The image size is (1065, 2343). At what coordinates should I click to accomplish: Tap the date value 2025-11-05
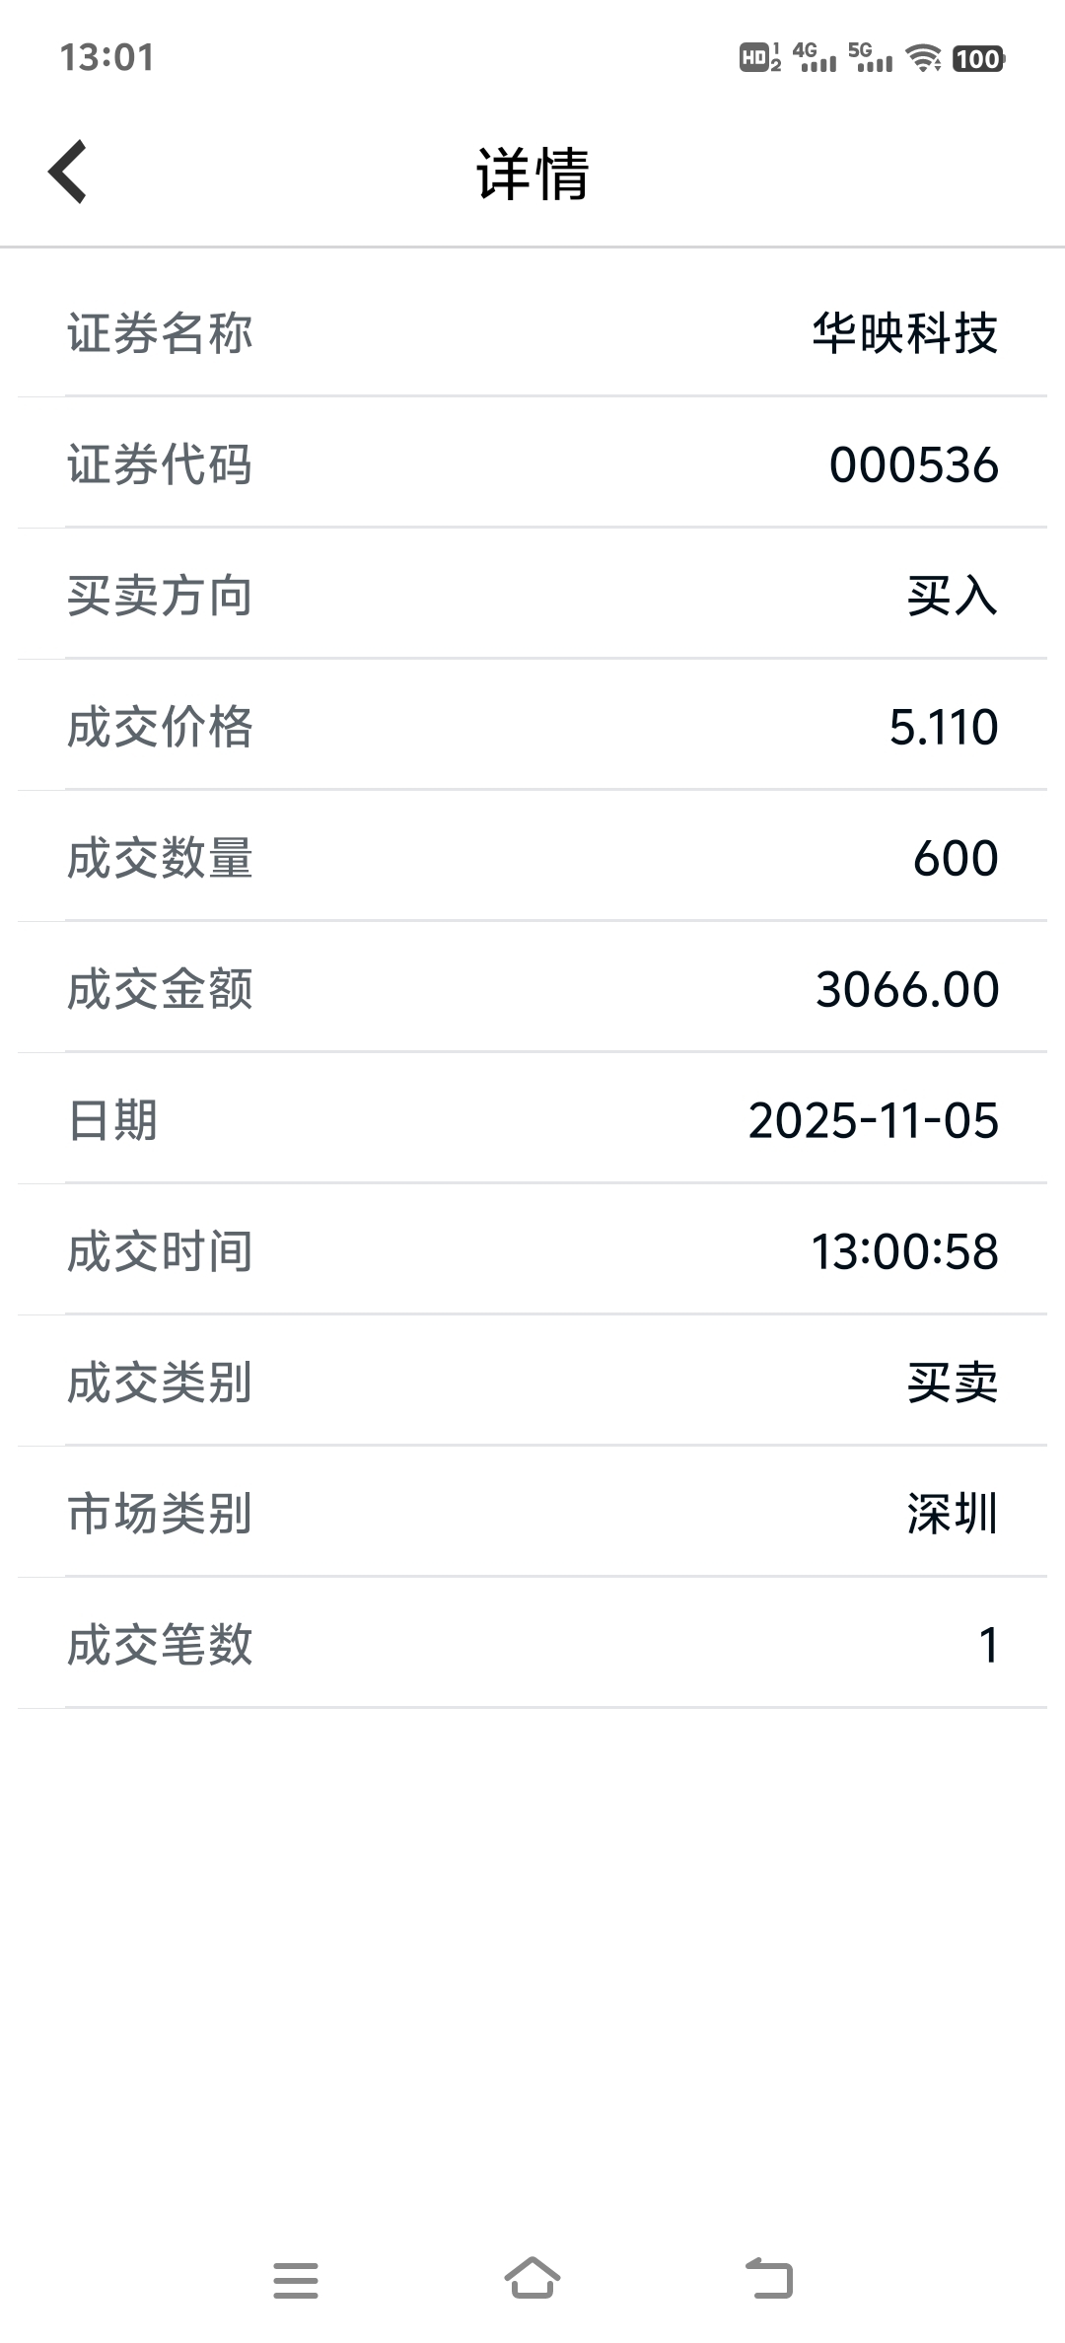tap(873, 1121)
